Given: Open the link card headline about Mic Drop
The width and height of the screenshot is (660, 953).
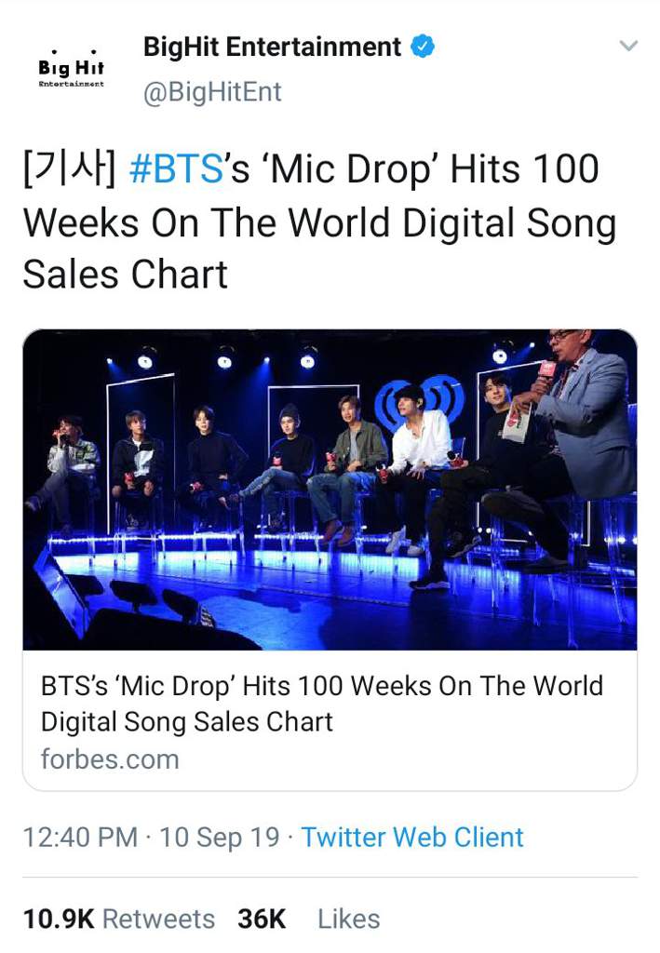Looking at the screenshot, I should coord(322,704).
